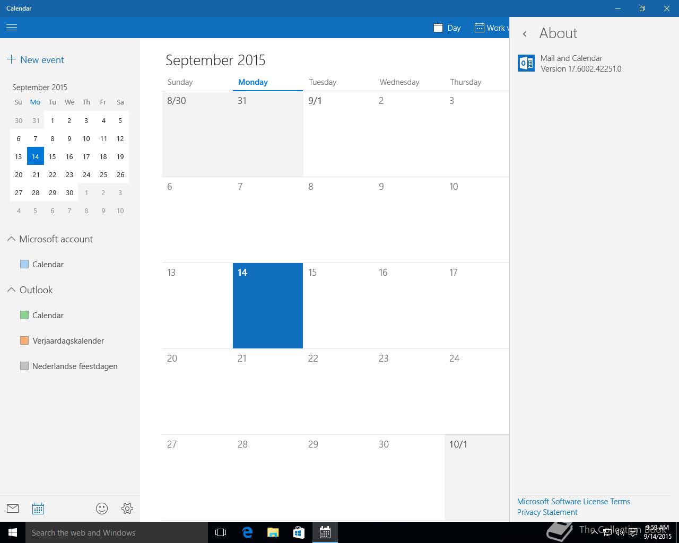679x543 pixels.
Task: Select day 20 in mini calendar
Action: point(19,174)
